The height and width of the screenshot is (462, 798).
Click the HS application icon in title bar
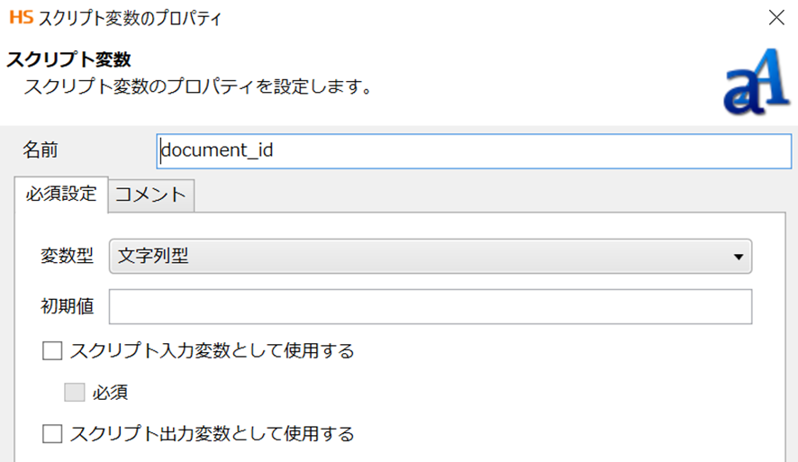21,16
